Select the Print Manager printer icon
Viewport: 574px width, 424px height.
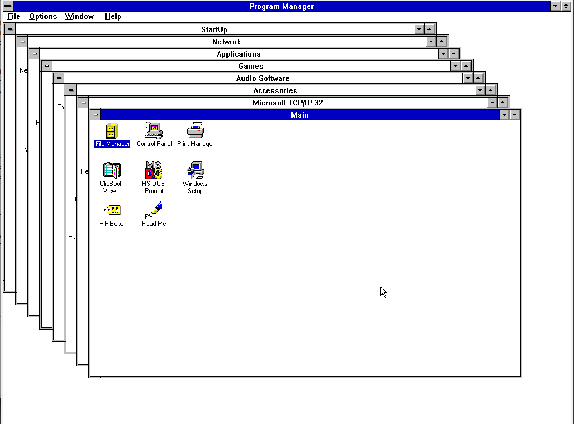click(195, 130)
